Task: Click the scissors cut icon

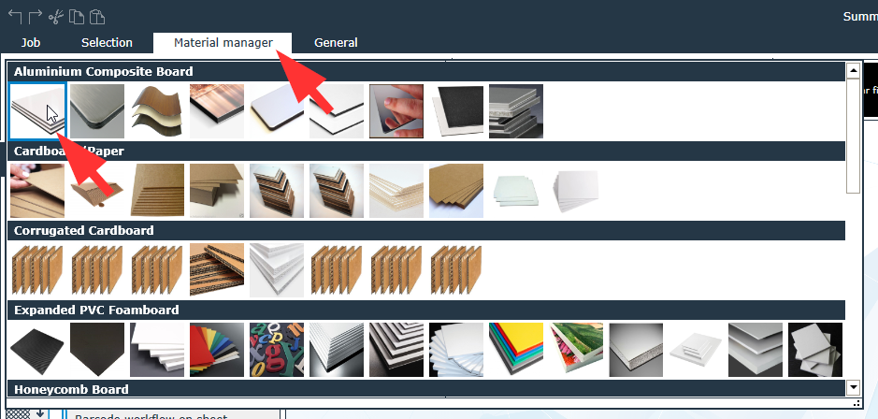Action: tap(55, 17)
